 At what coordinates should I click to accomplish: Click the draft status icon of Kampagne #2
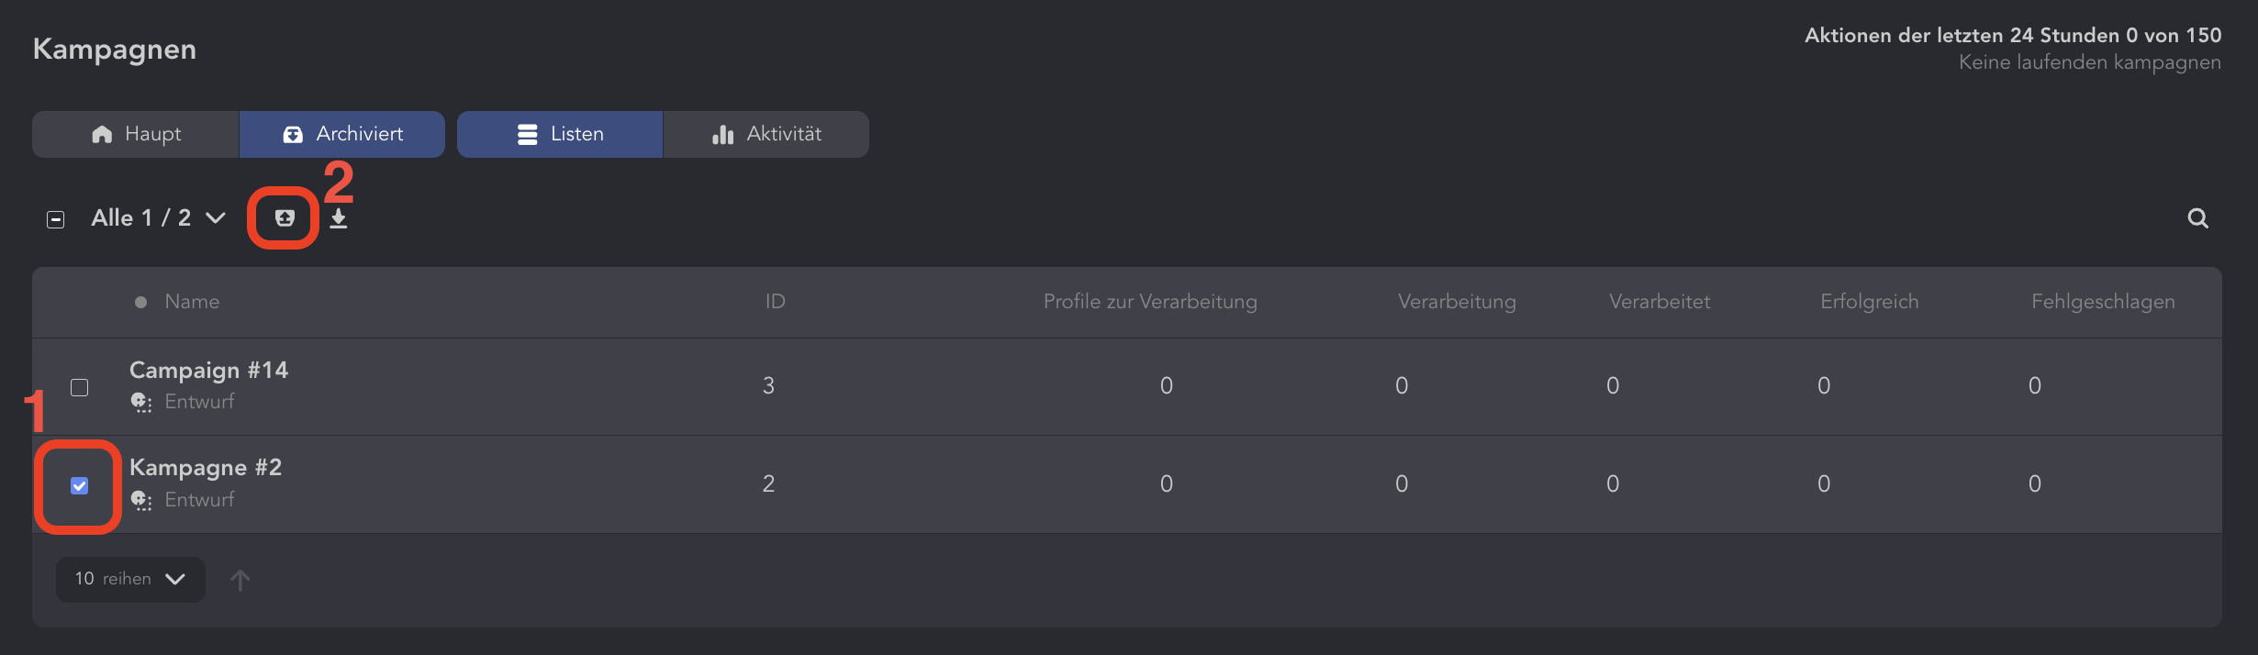click(140, 500)
